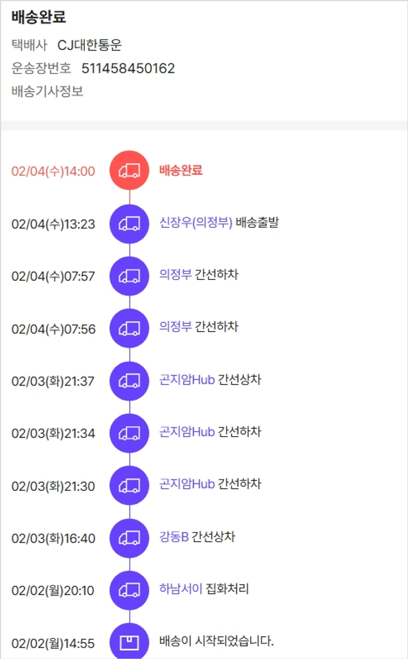Click truck icon for 신장우(의정부) 배송출발
The image size is (408, 659).
click(129, 223)
